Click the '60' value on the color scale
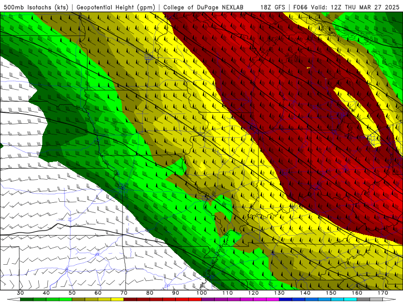 pos(98,293)
